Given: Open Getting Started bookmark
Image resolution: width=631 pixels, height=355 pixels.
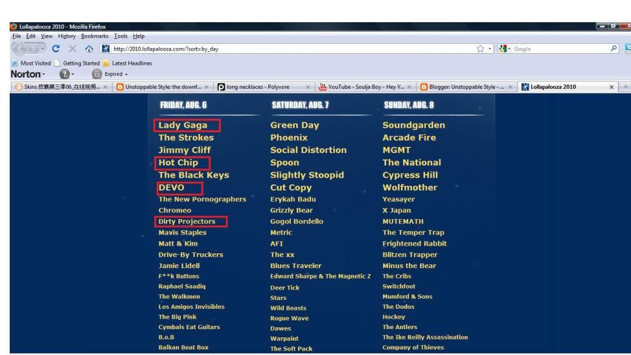Looking at the screenshot, I should [77, 63].
